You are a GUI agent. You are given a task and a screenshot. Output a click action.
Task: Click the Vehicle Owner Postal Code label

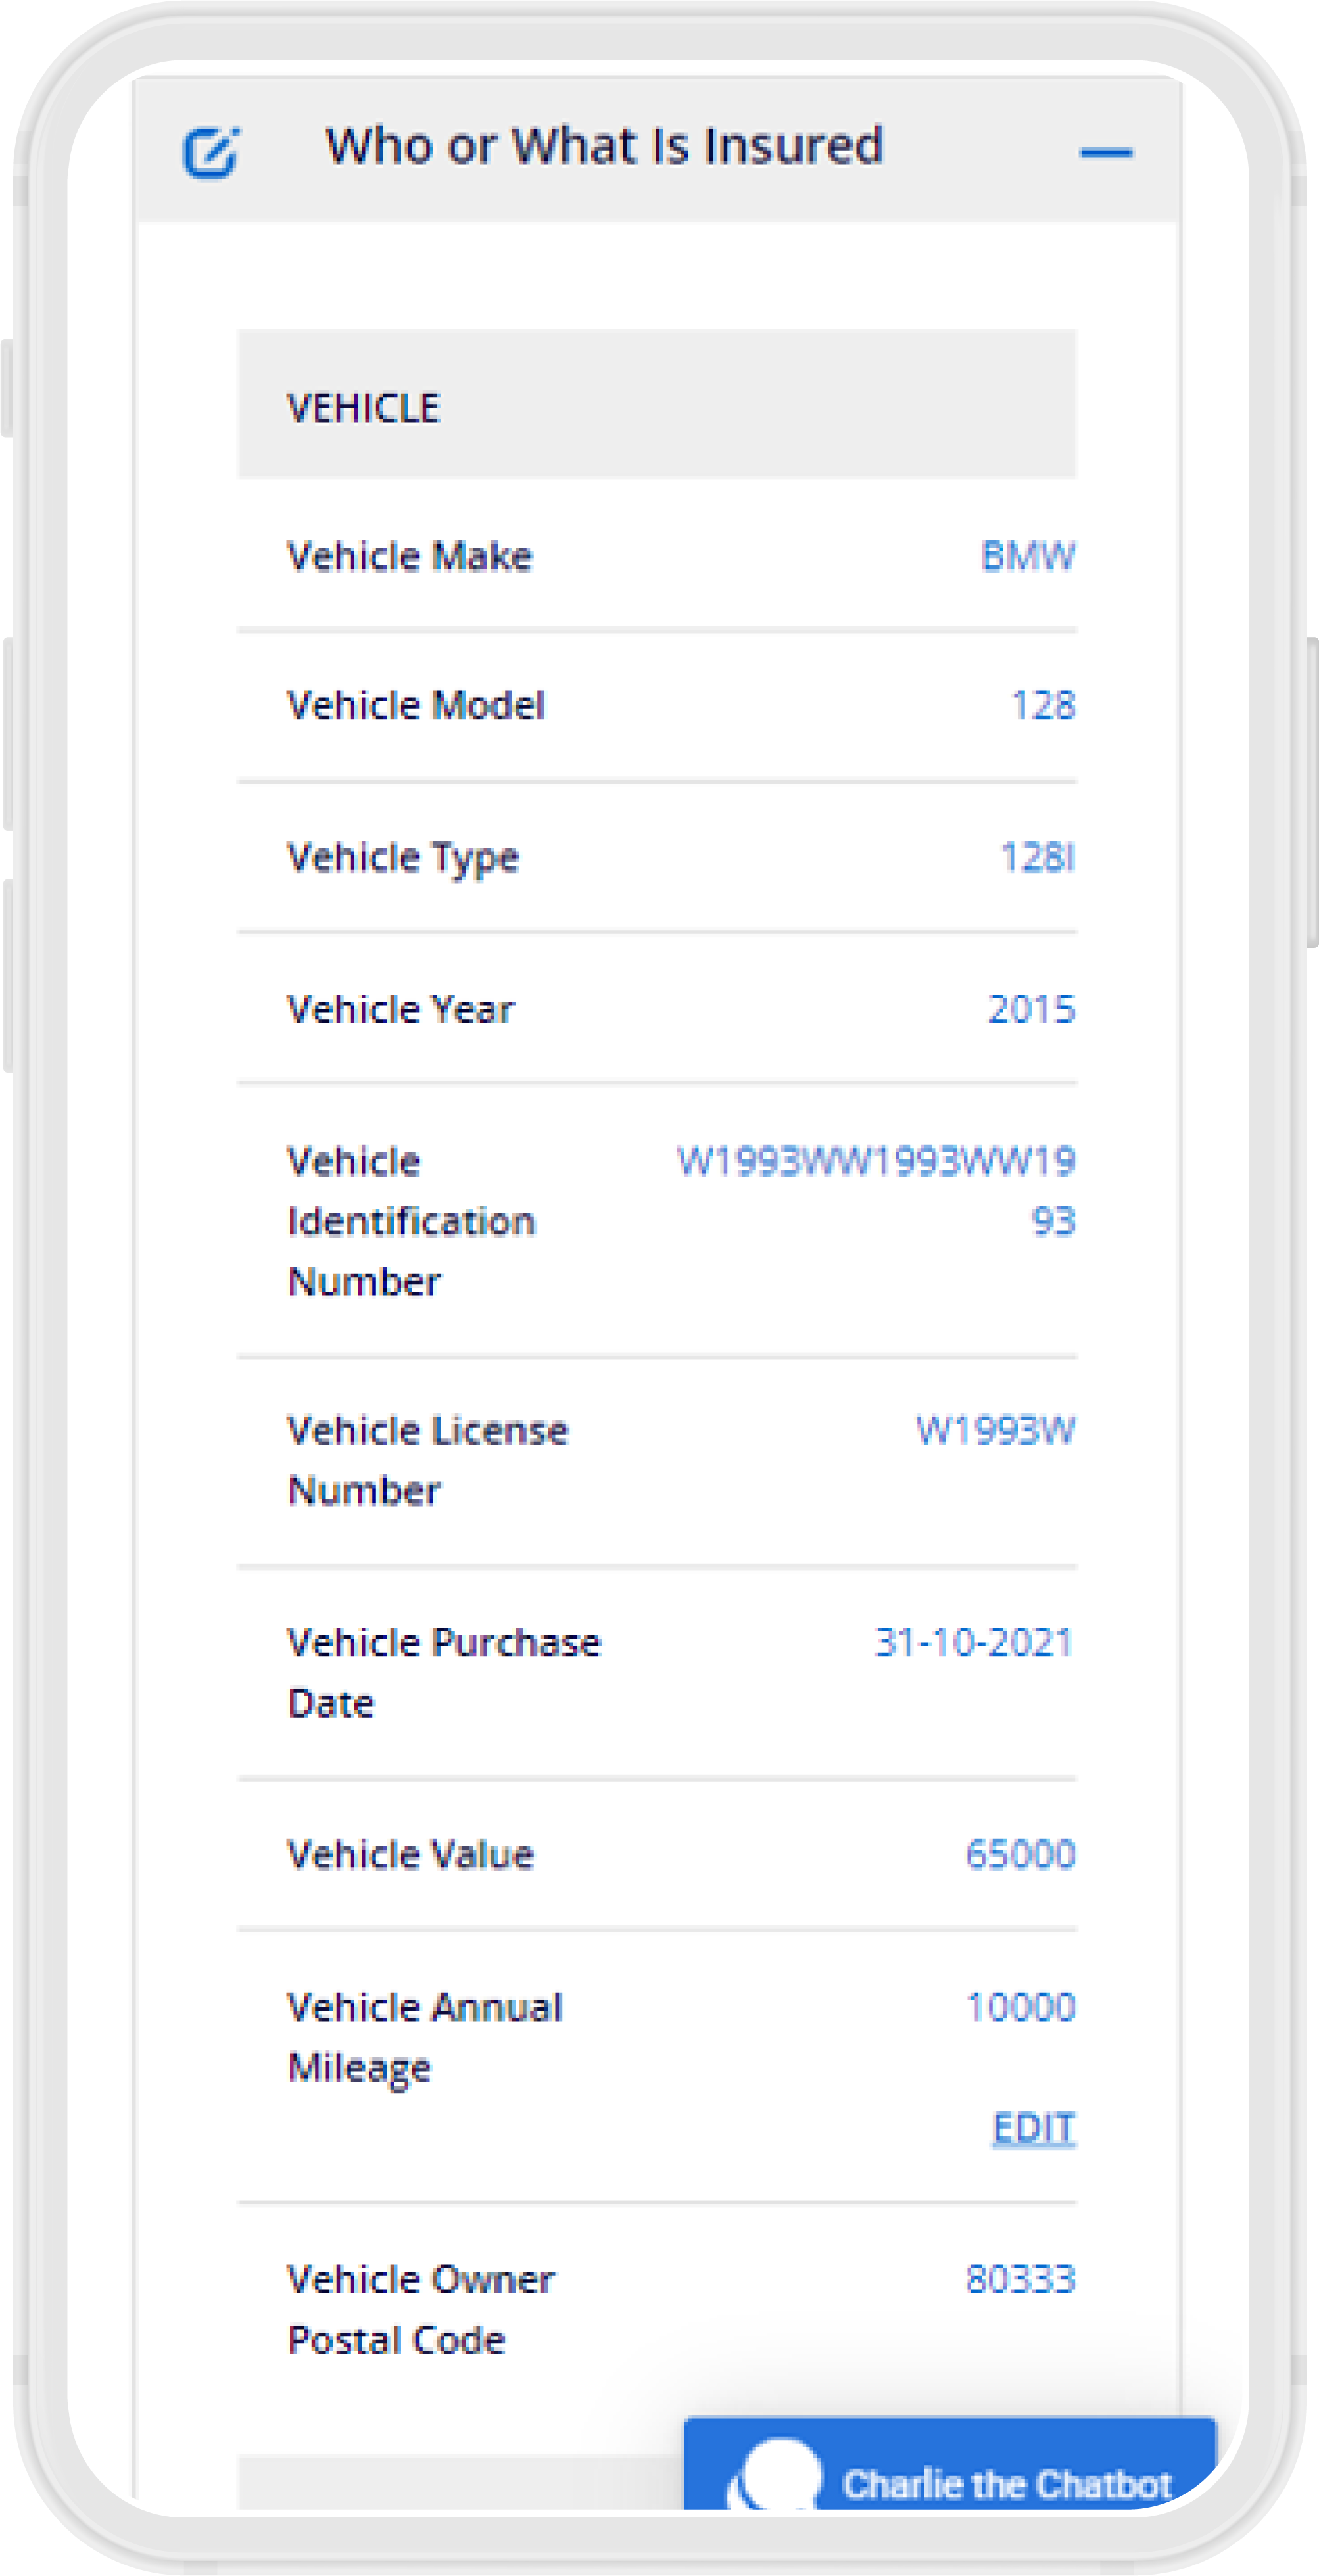(420, 2309)
